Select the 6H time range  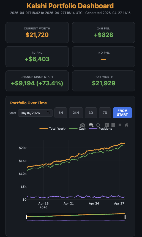[x=61, y=113]
